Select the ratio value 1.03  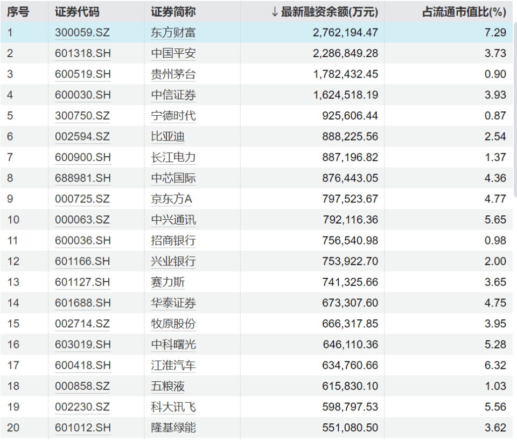[x=495, y=386]
